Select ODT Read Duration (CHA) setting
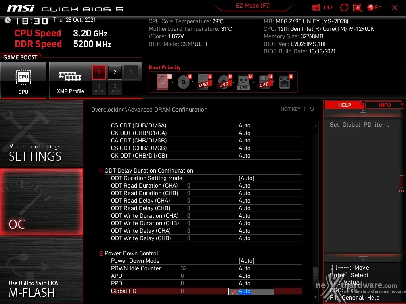 click(x=206, y=186)
